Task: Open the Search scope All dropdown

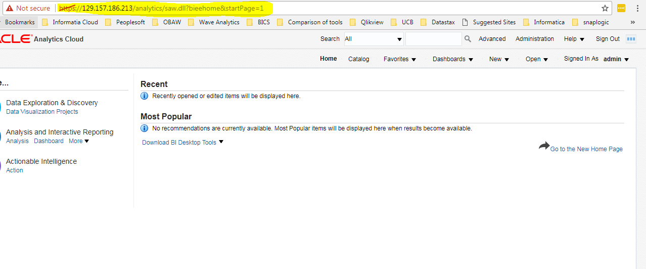Action: point(374,39)
